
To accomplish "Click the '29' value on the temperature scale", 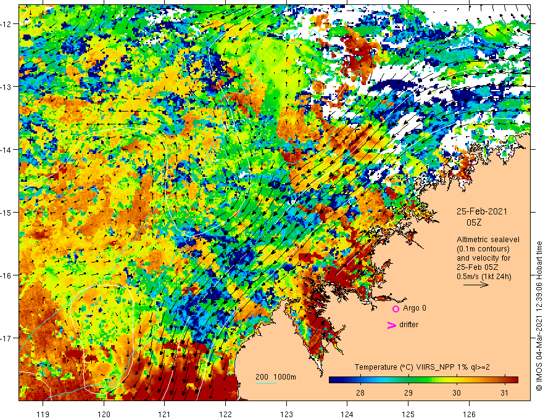I will (408, 393).
